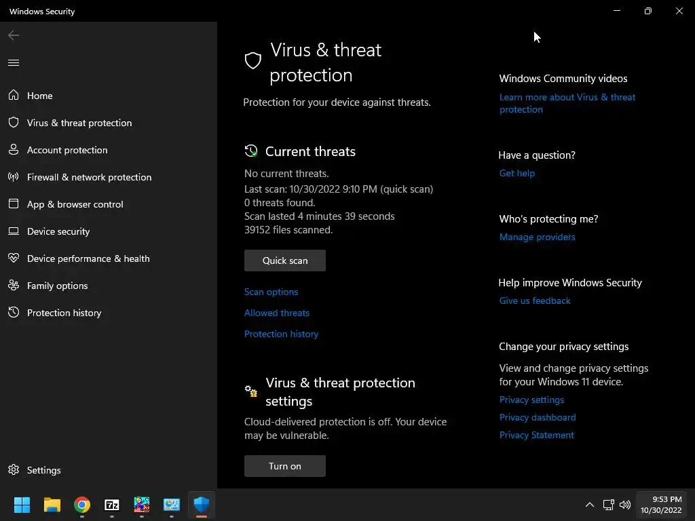The image size is (695, 521).
Task: Open the Manage providers link
Action: (538, 237)
